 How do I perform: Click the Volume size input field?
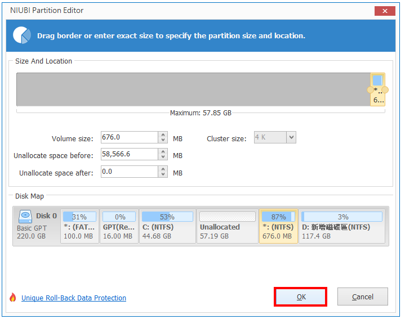coord(130,137)
